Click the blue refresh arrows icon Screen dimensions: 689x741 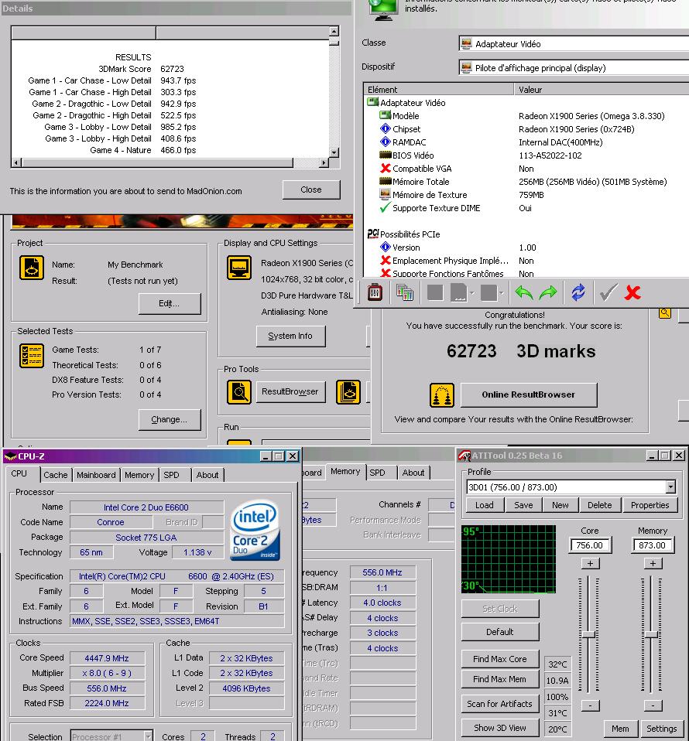tap(578, 292)
